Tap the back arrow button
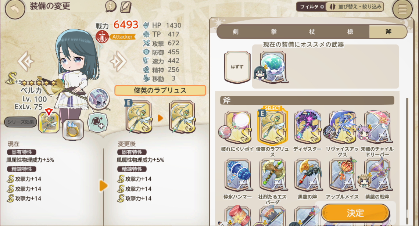Image resolution: width=419 pixels, height=226 pixels. coord(15,9)
